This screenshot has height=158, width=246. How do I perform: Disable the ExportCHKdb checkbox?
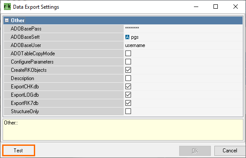(128, 86)
